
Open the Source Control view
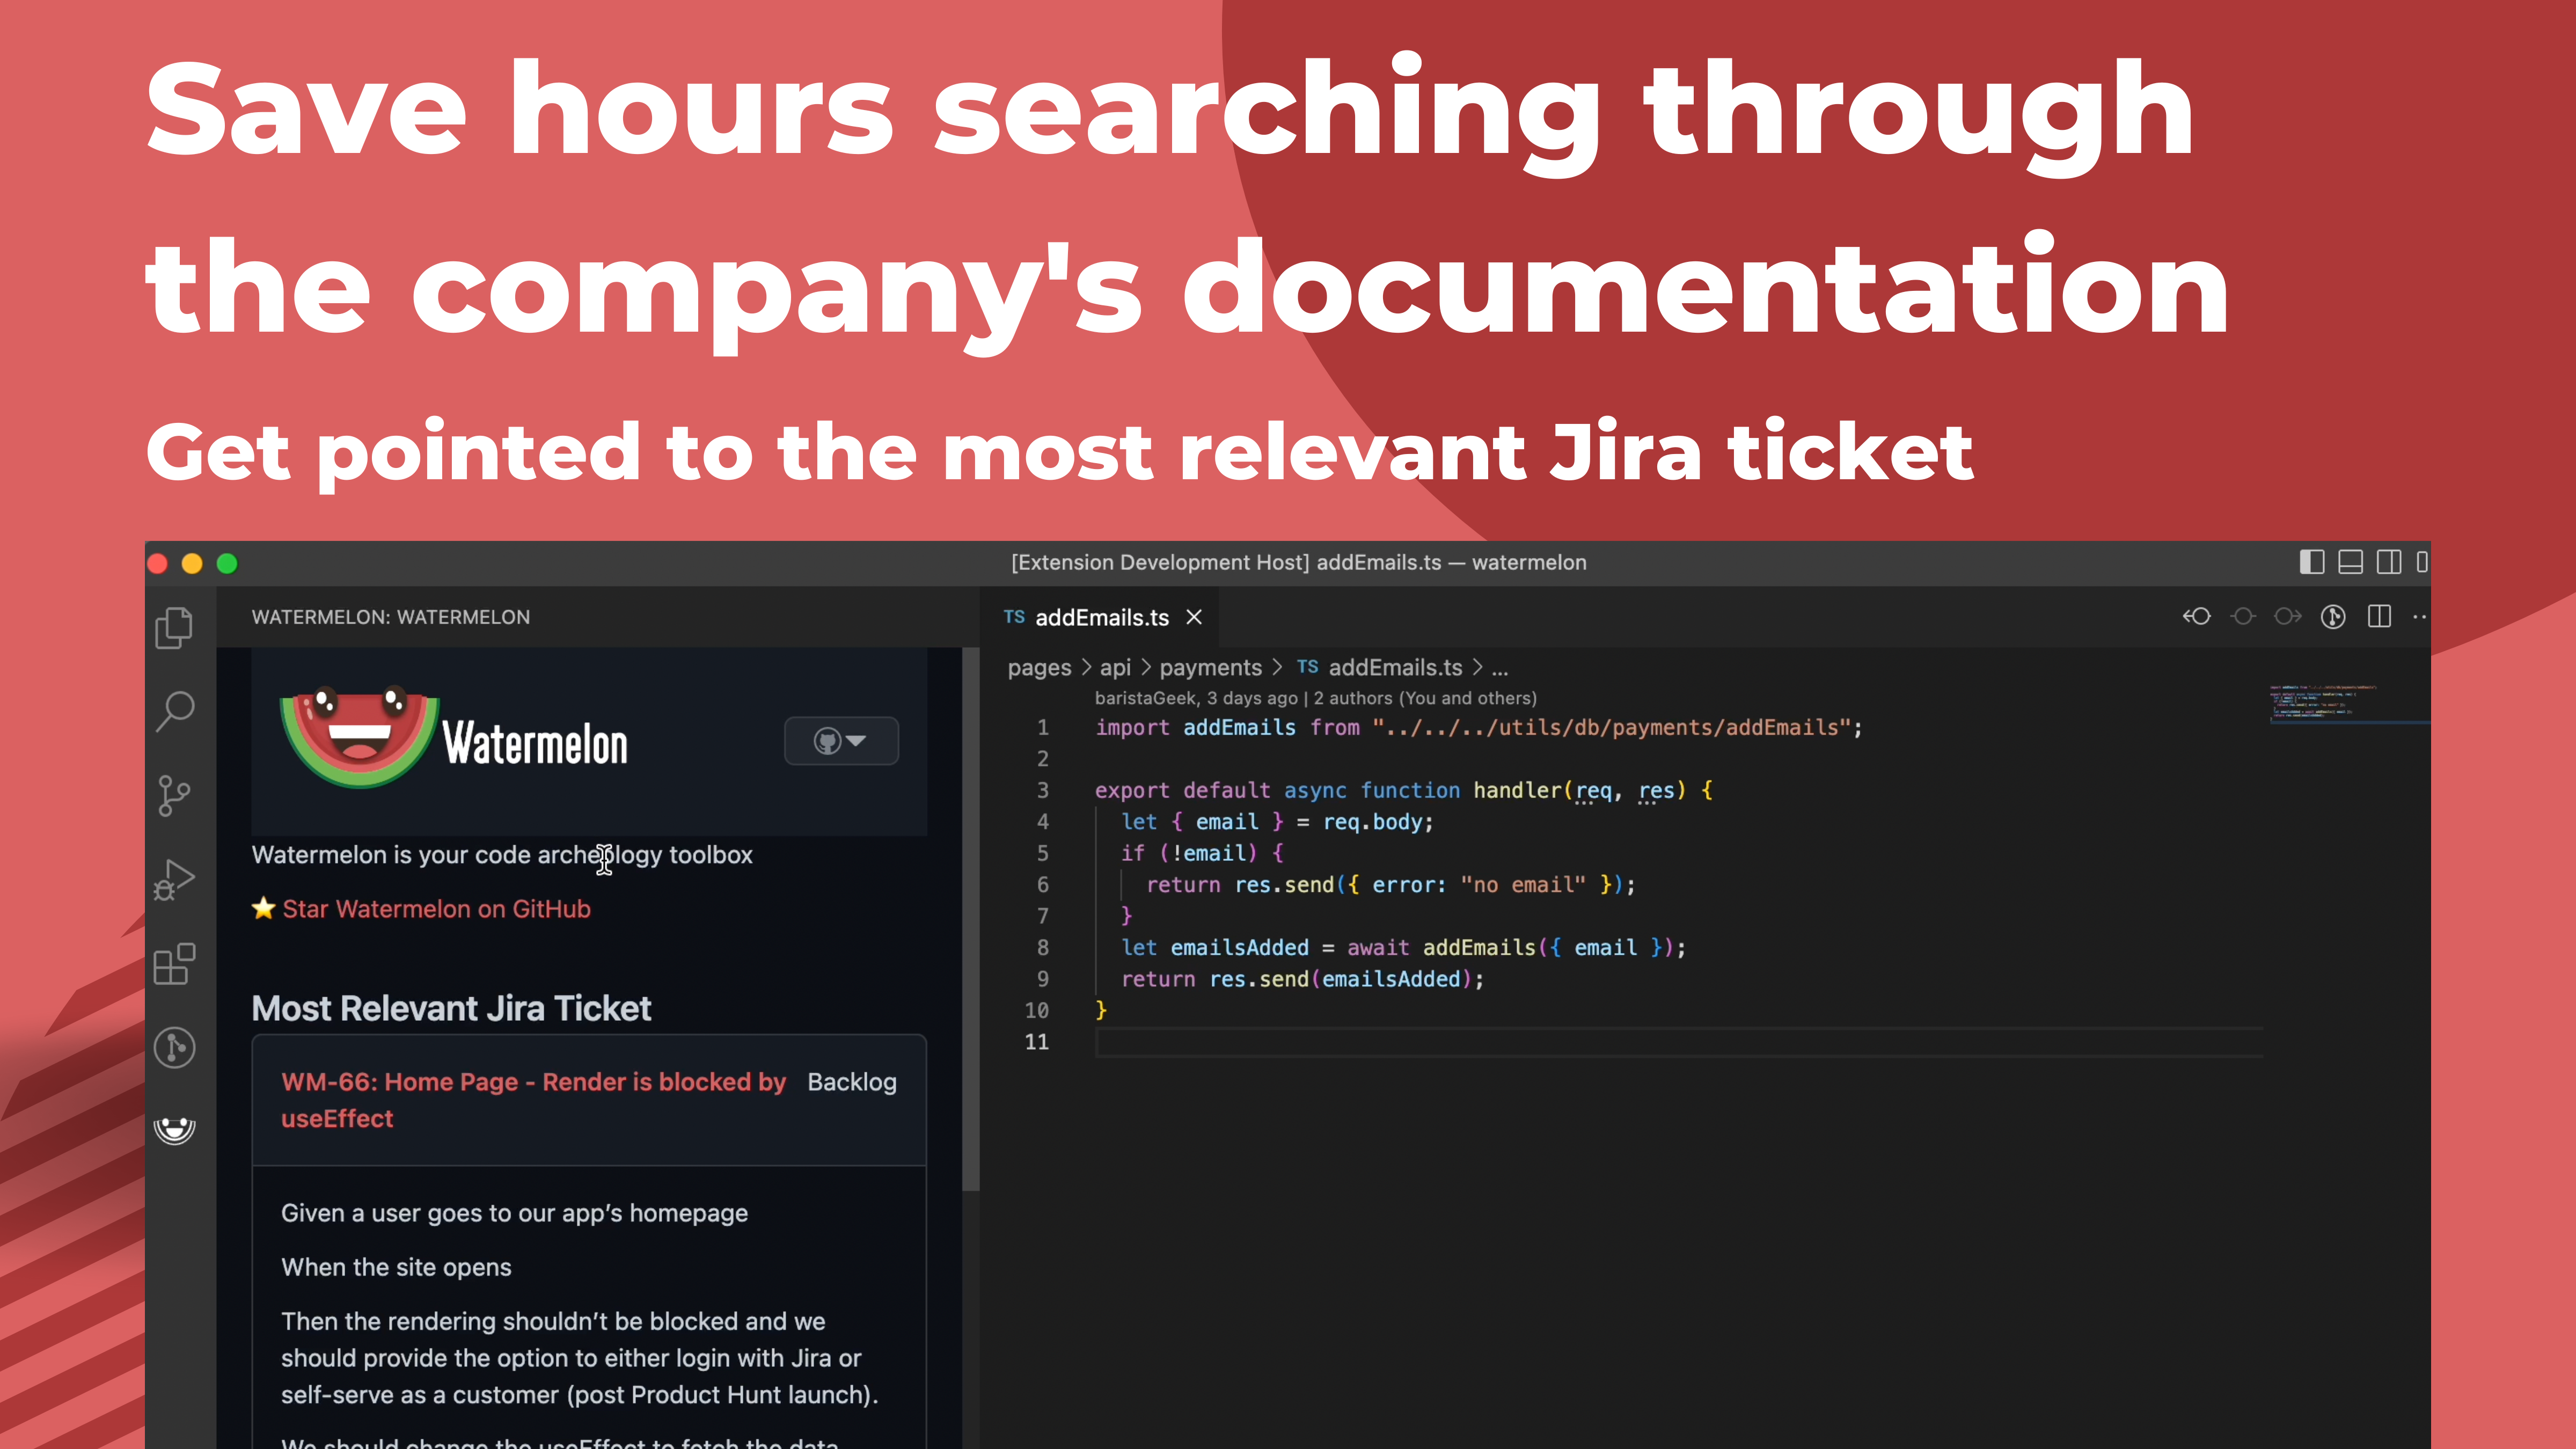click(175, 796)
